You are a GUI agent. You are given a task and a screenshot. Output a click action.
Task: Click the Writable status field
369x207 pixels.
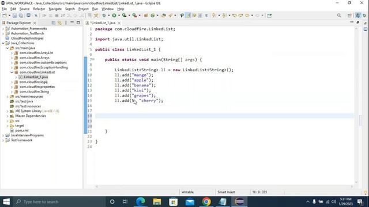tap(187, 192)
